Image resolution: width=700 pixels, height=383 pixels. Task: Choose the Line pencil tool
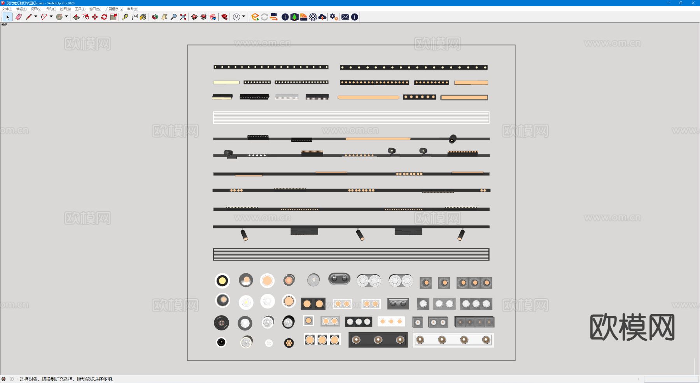pyautogui.click(x=29, y=17)
